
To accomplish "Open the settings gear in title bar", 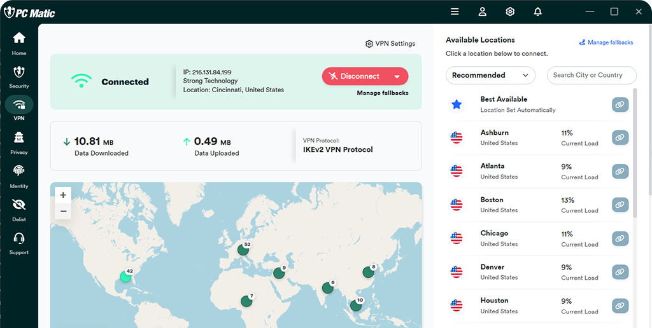I will point(510,11).
